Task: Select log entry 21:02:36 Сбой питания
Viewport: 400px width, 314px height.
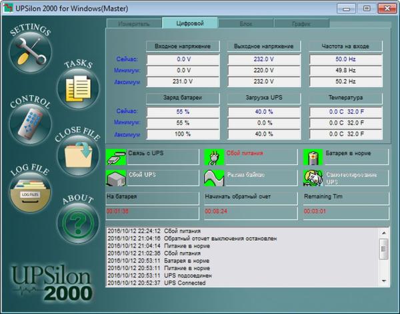Action: (154, 253)
